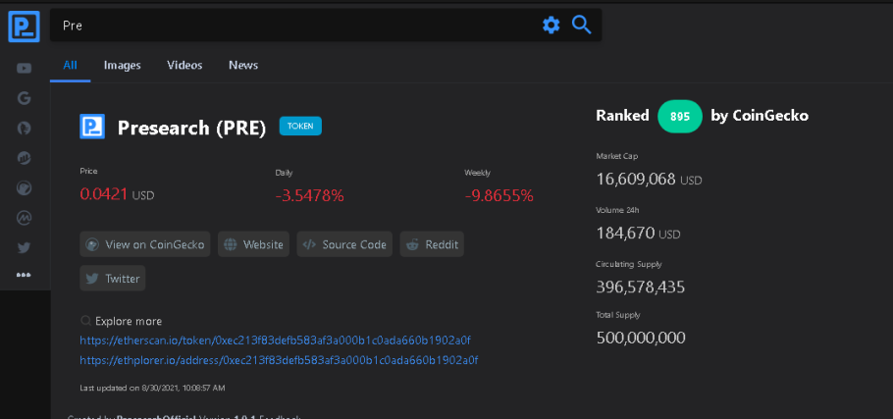Open CoinGecko sidebar icon
Screen dimensions: 893x419
(x=24, y=187)
